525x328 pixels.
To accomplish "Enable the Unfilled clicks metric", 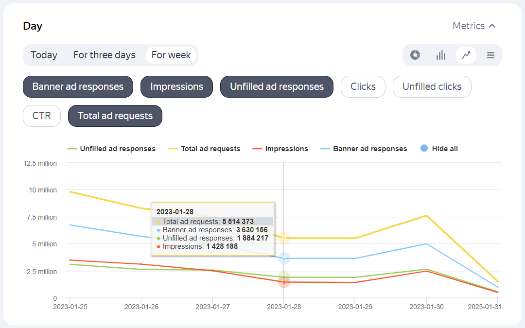I will [x=432, y=86].
